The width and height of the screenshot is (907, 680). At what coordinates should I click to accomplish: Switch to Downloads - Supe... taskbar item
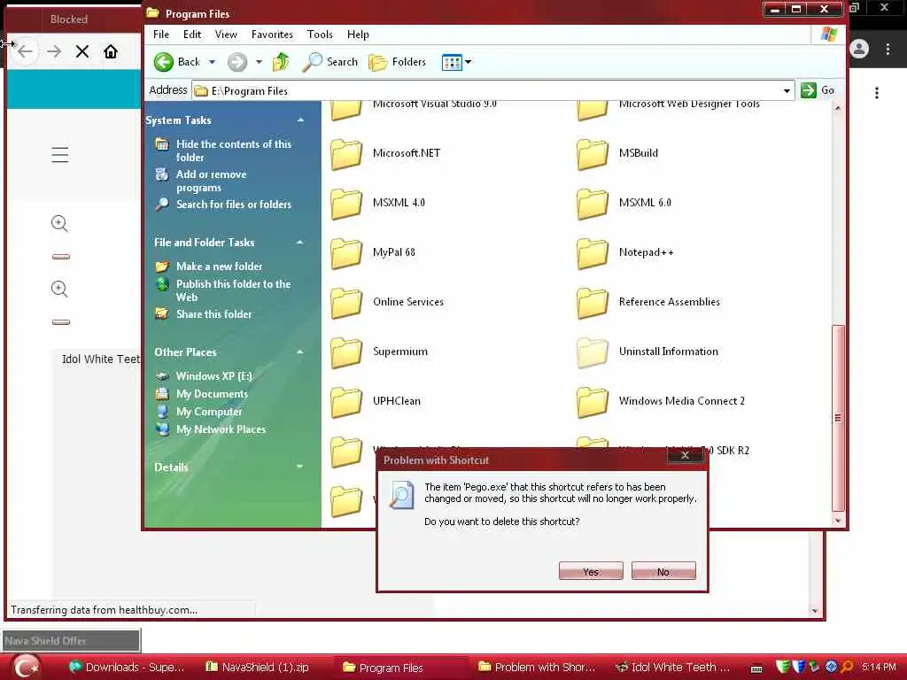pos(126,668)
